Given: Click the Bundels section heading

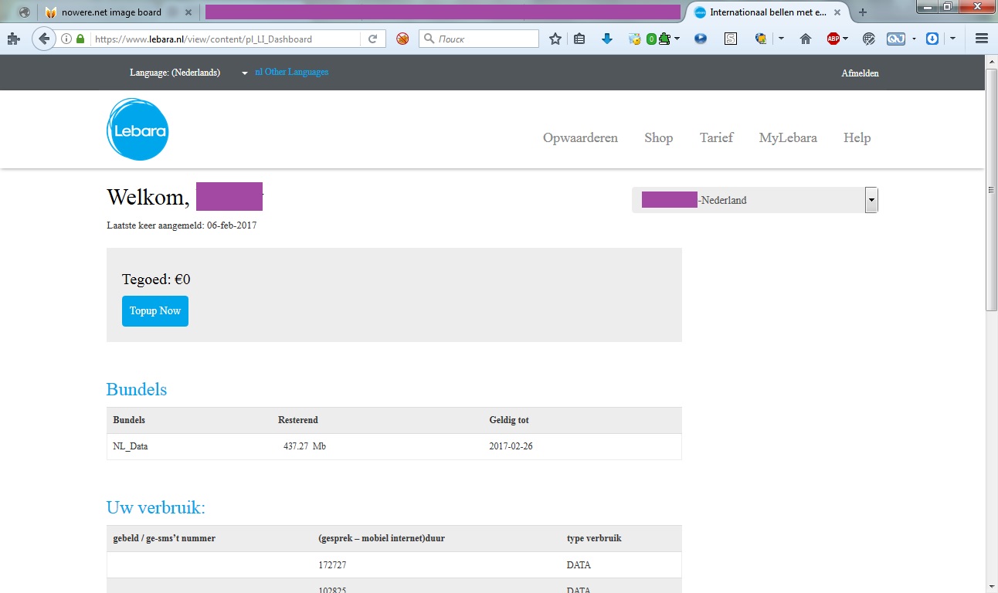Looking at the screenshot, I should pyautogui.click(x=137, y=389).
